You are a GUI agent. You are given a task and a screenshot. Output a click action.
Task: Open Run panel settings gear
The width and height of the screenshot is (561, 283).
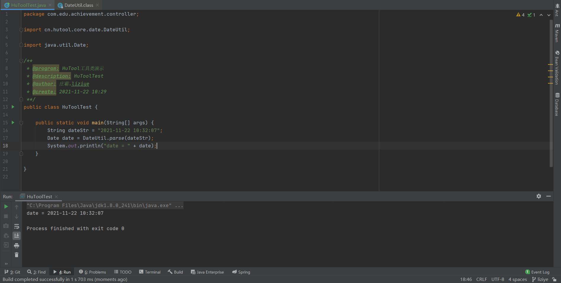click(x=539, y=196)
